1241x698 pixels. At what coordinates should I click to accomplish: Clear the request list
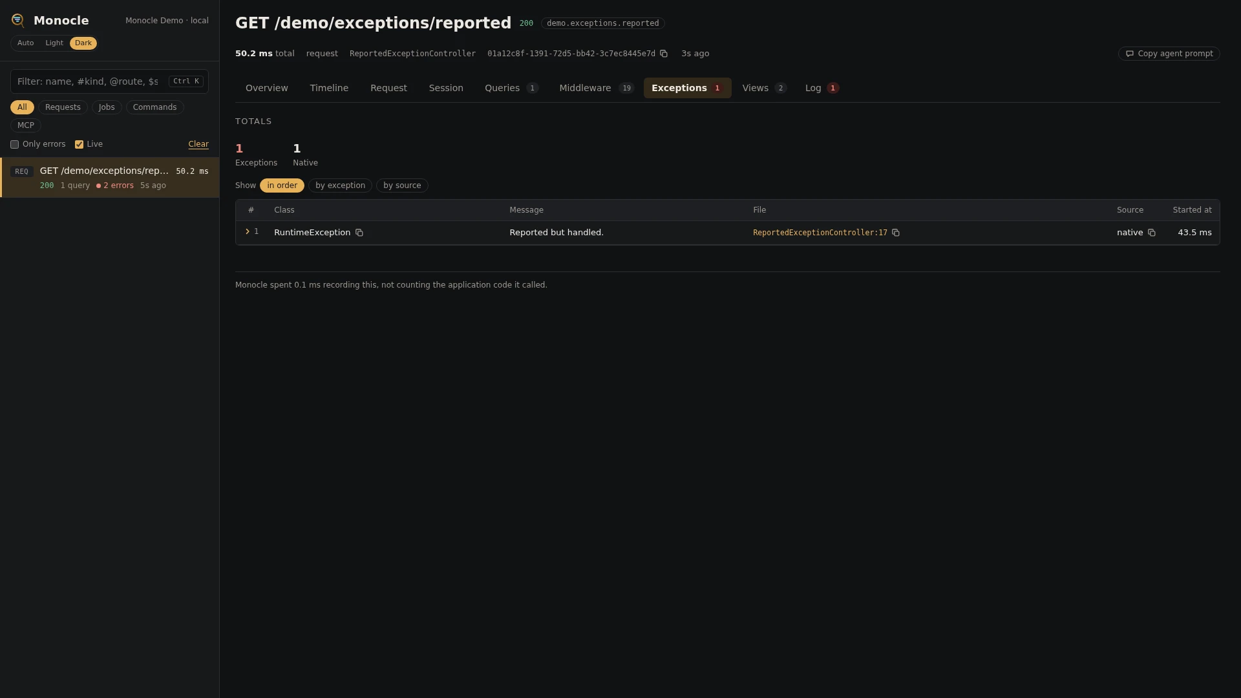coord(198,144)
